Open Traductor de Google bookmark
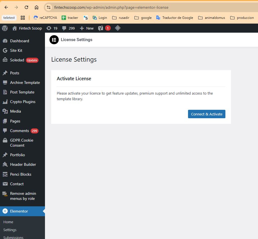 [x=175, y=18]
